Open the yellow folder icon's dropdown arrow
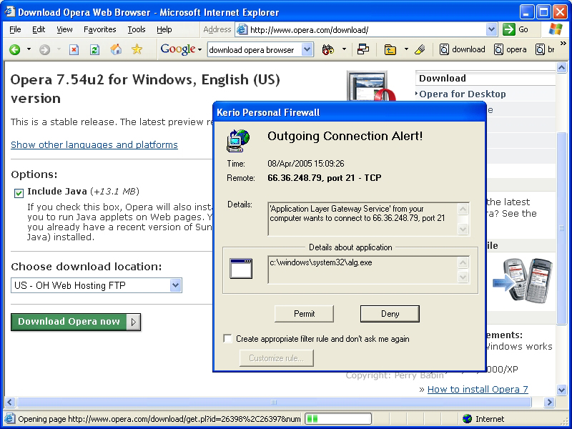 tap(406, 49)
